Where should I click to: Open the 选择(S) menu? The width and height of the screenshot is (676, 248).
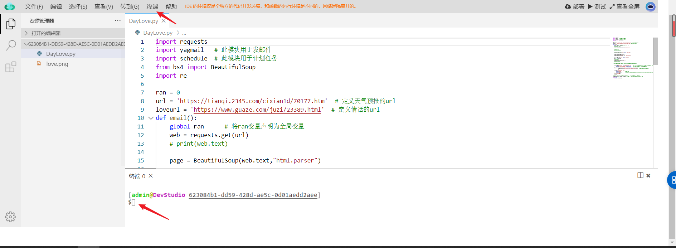(x=78, y=6)
